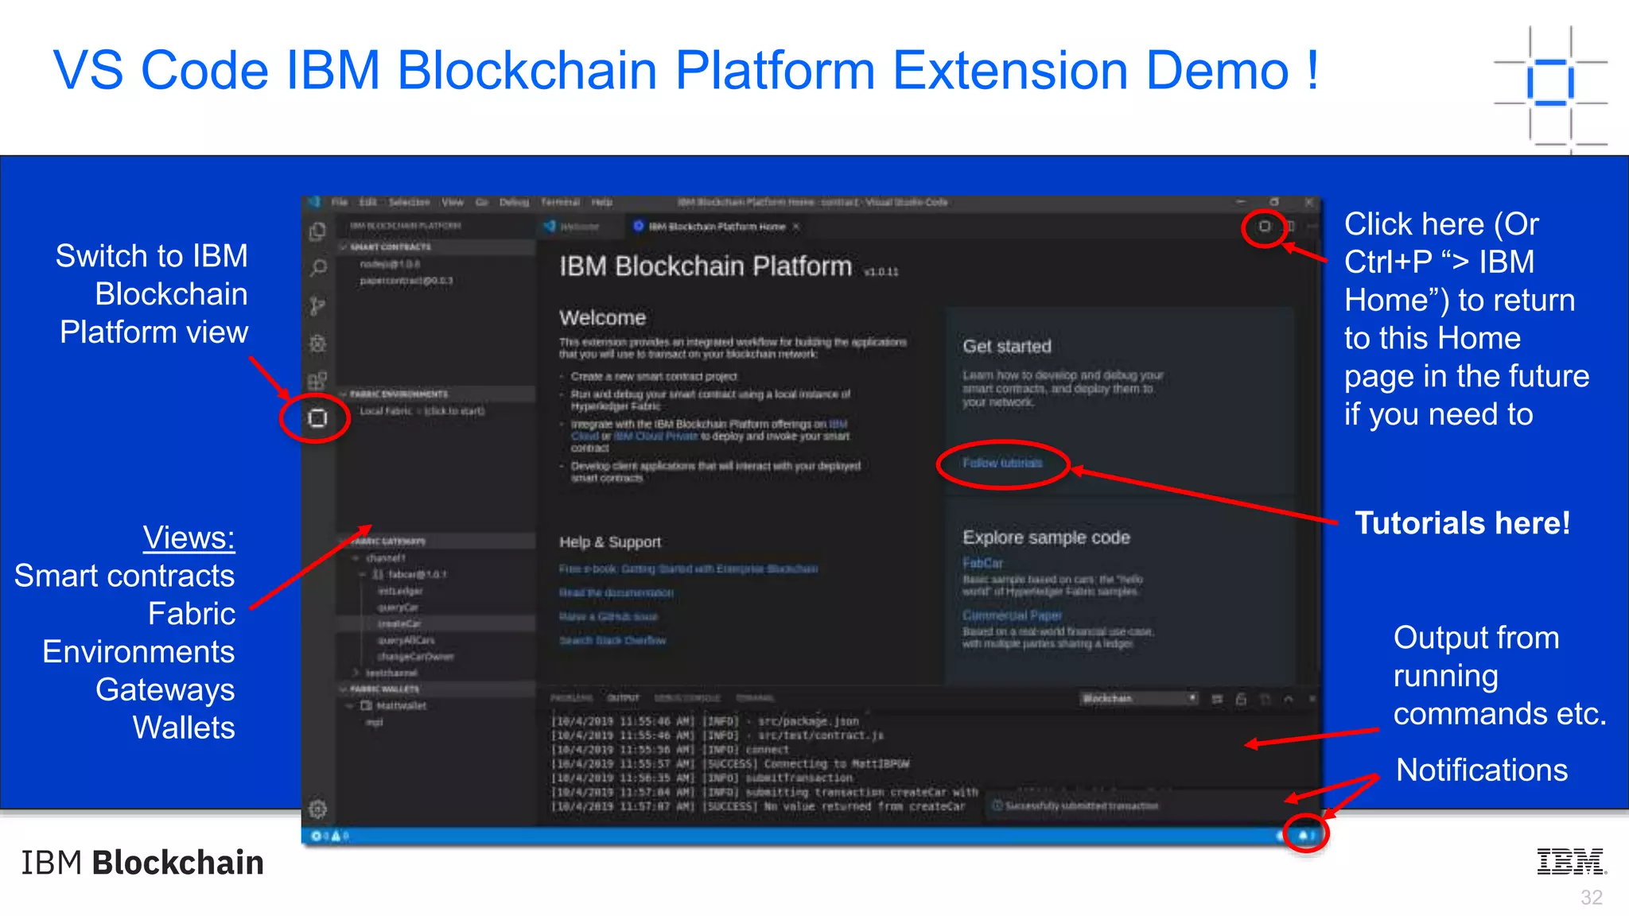Select the createCar transaction
This screenshot has width=1629, height=916.
click(399, 624)
